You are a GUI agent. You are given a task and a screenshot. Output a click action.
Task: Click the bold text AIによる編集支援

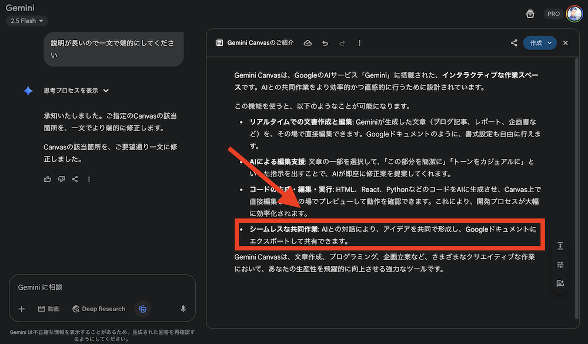277,162
